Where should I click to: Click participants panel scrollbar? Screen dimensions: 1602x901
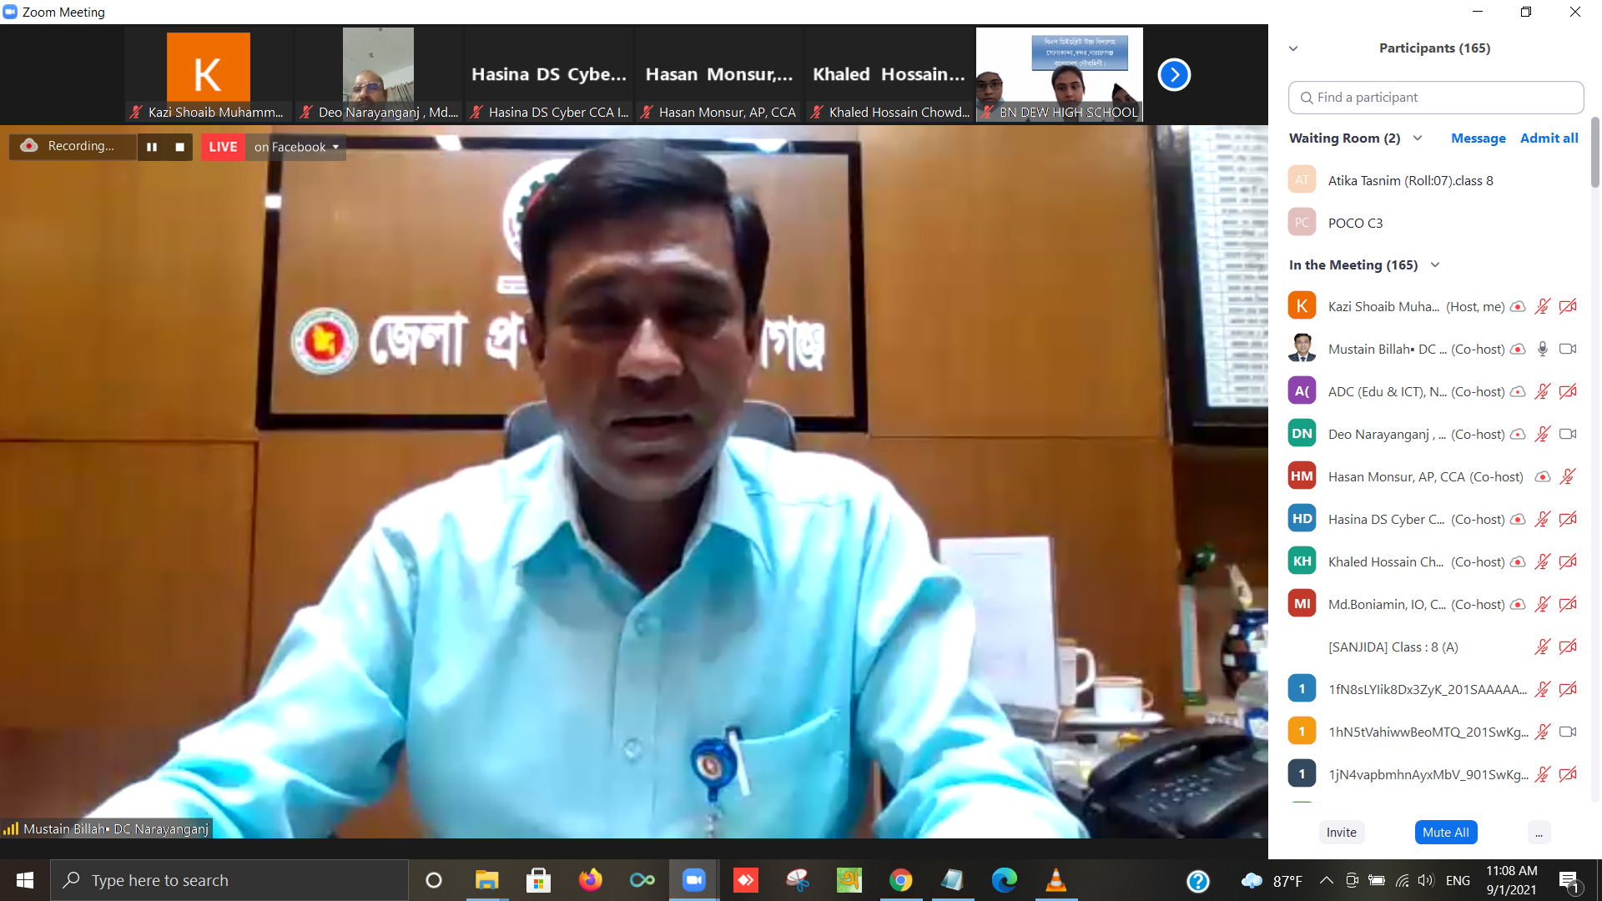[1594, 152]
